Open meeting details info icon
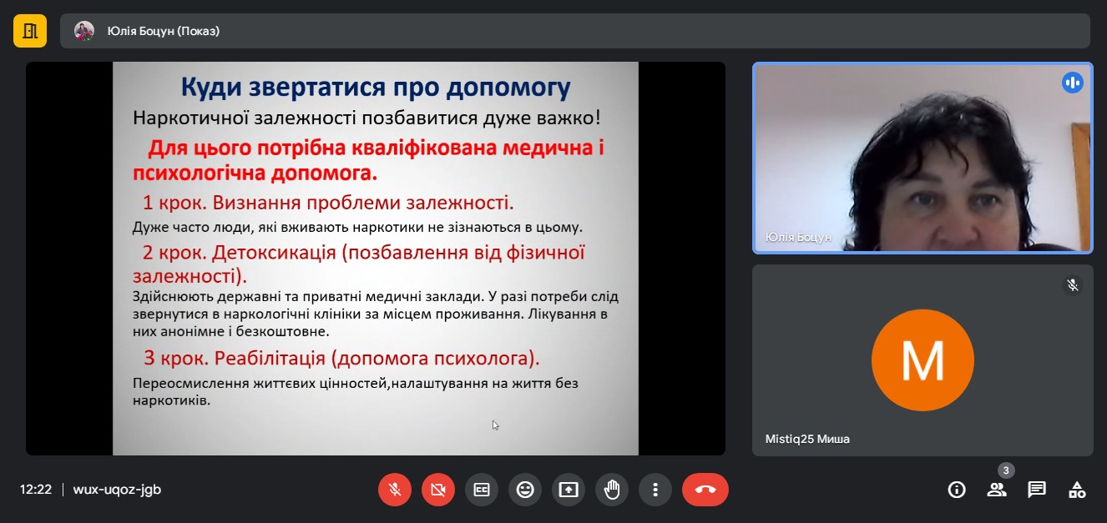This screenshot has height=523, width=1107. coord(957,490)
